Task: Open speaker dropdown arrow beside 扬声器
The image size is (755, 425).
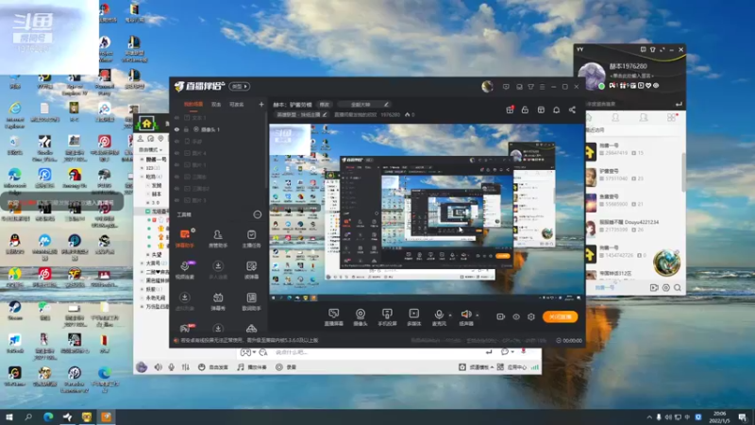Action: click(x=478, y=315)
